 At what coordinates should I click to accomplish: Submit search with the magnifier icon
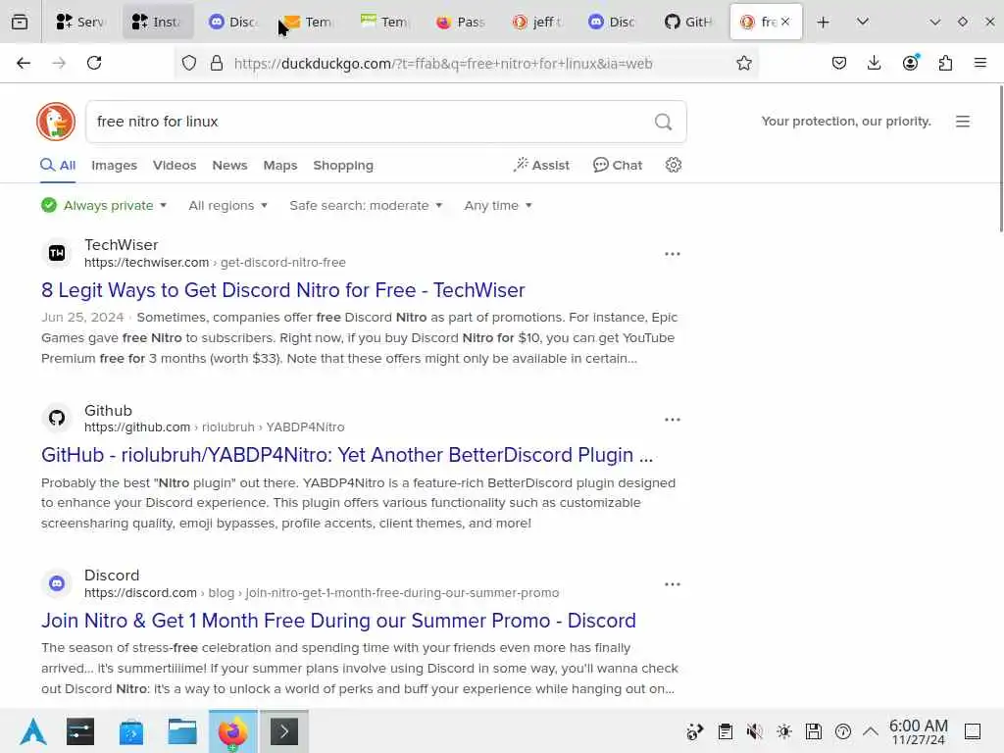click(664, 122)
